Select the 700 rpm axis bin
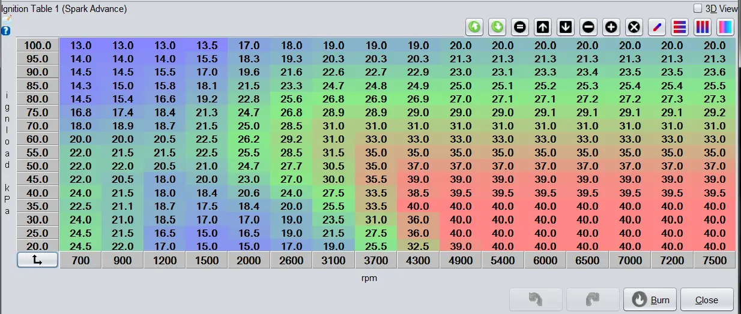This screenshot has height=314, width=741. coord(80,261)
